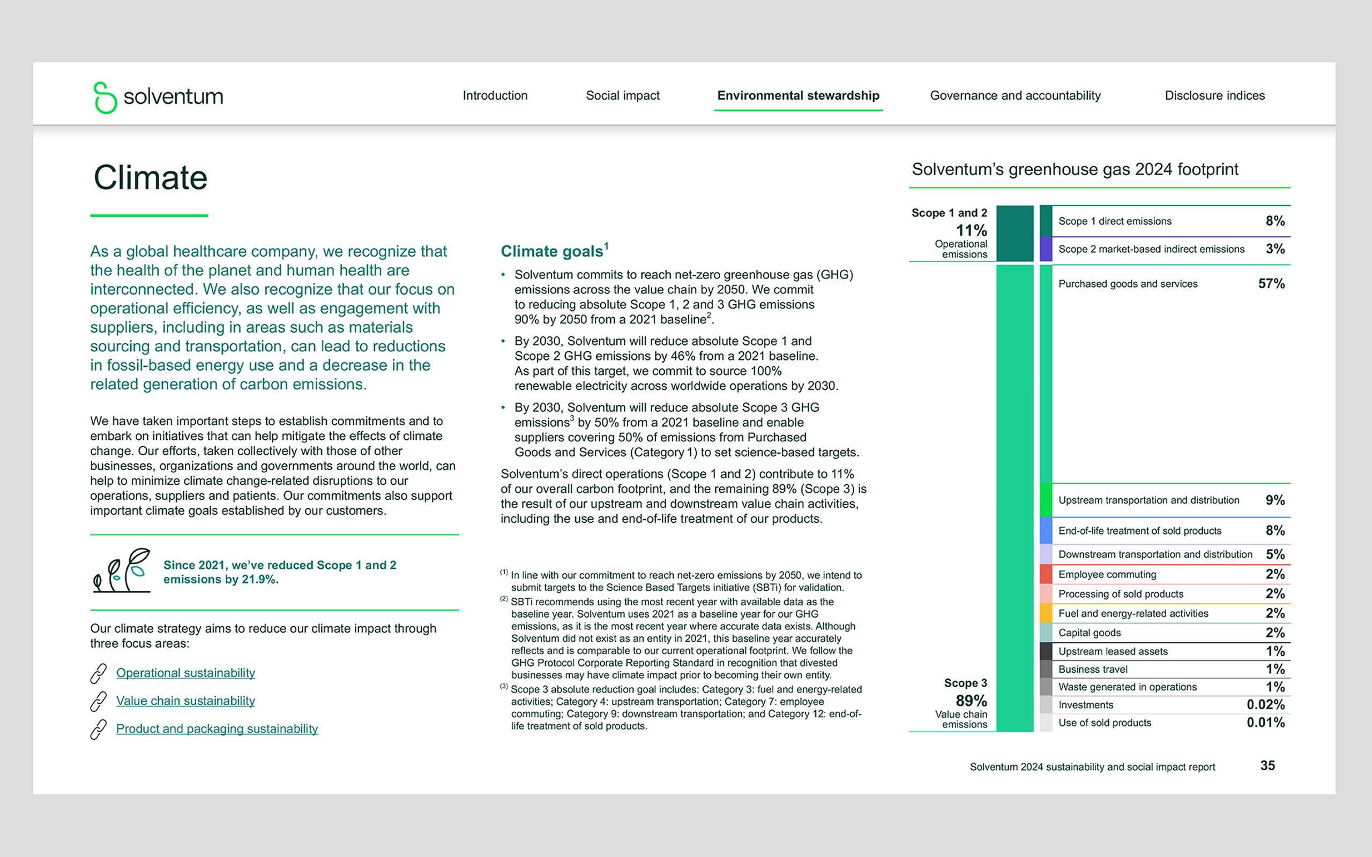Click the chain-link icon beside Operational sustainability
The image size is (1372, 857).
[99, 673]
